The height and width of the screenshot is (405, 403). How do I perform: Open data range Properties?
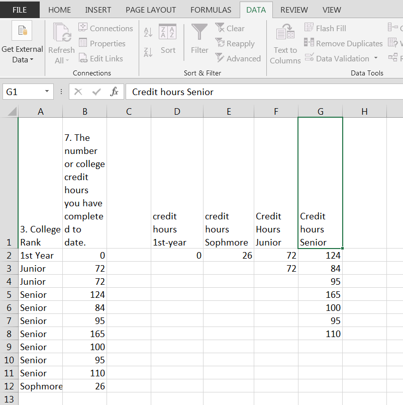102,43
